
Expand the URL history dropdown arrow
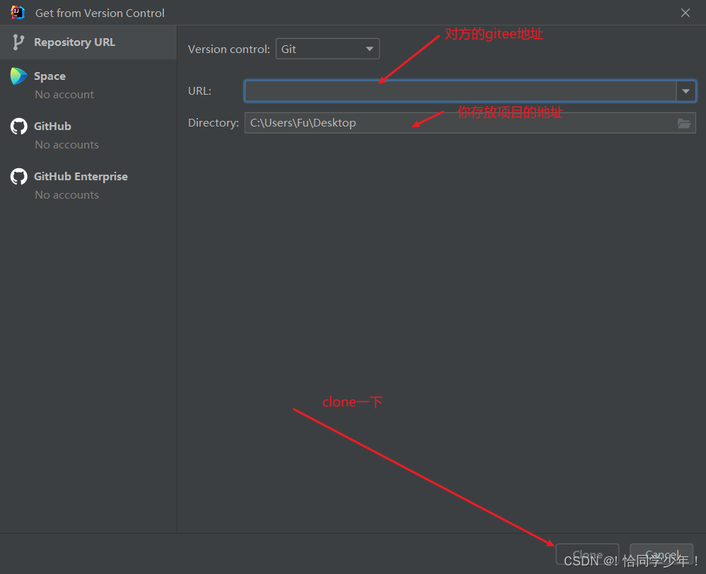tap(686, 91)
